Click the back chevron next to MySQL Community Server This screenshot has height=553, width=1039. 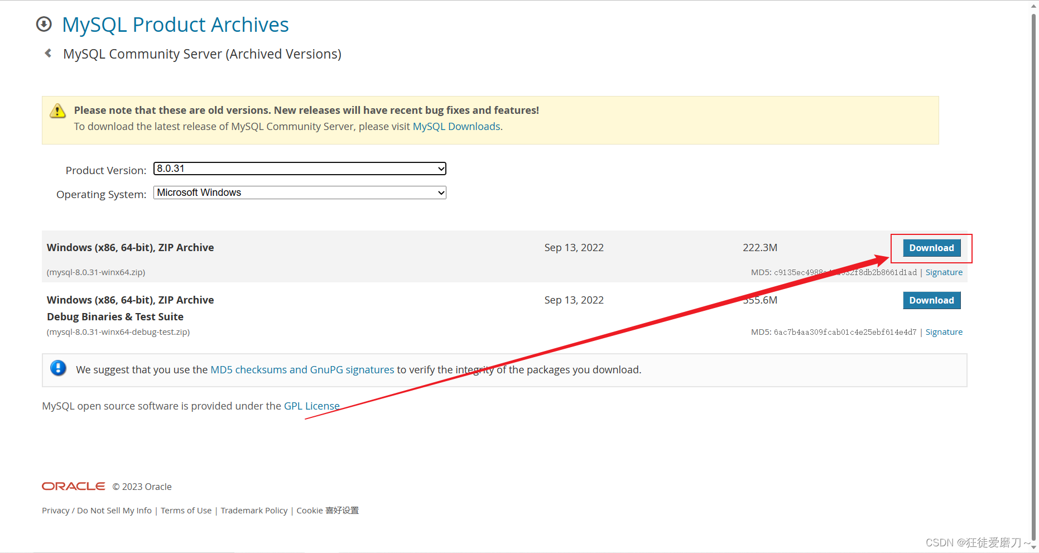(47, 53)
